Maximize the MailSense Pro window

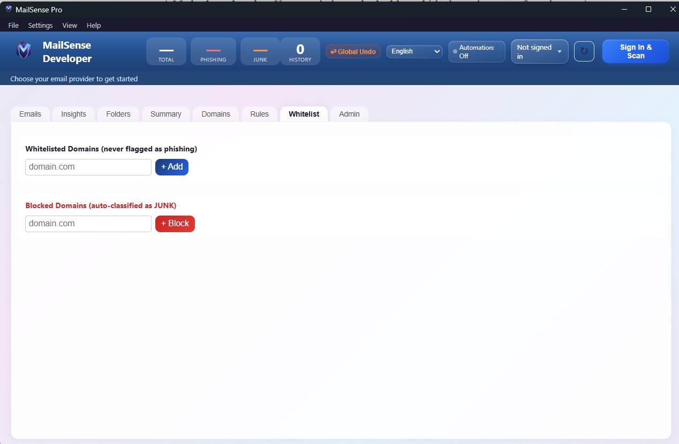pyautogui.click(x=648, y=9)
